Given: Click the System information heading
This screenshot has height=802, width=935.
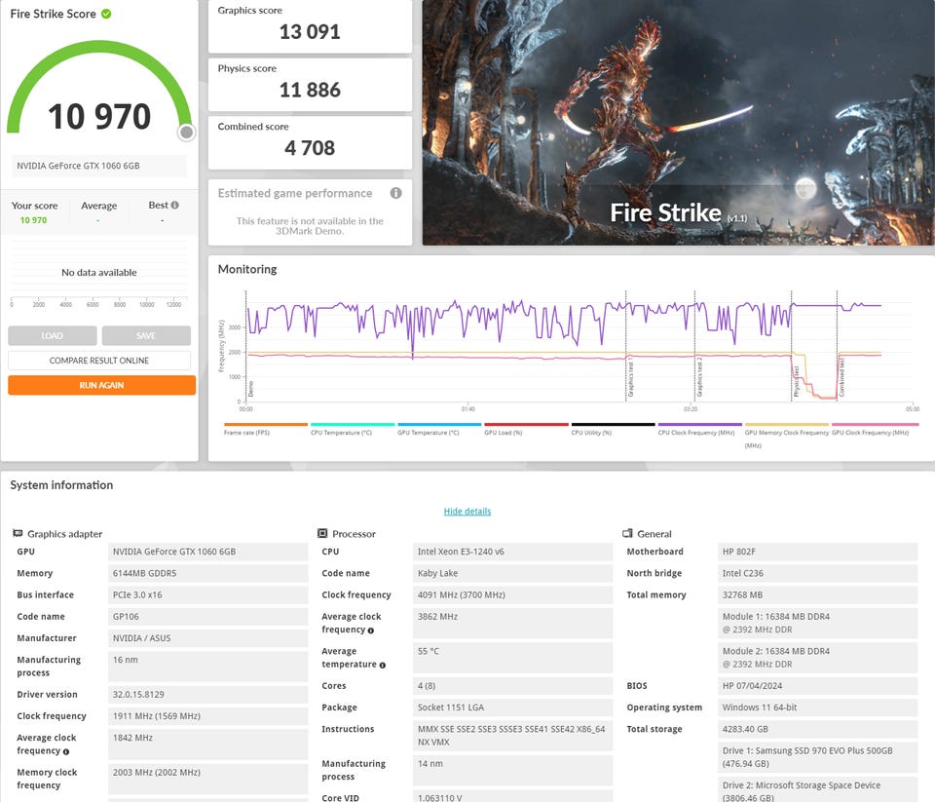Looking at the screenshot, I should [x=61, y=485].
